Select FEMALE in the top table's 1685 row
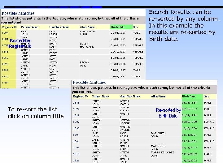 (x=138, y=52)
